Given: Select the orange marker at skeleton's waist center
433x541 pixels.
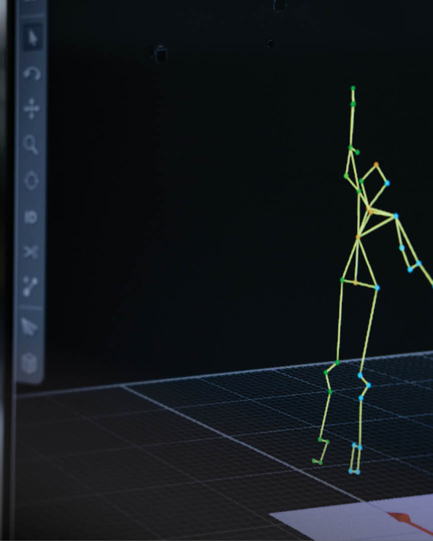Looking at the screenshot, I should pyautogui.click(x=355, y=283).
